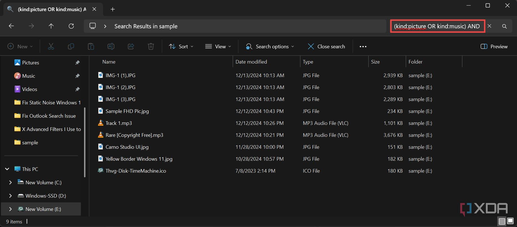Click icon of Thvg-Disk-TimeMachine.ico
This screenshot has width=517, height=227.
coord(101,170)
